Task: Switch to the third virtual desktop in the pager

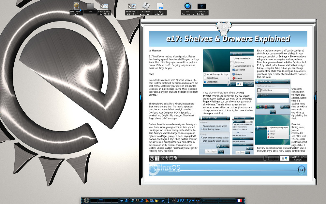Action: click(108, 201)
